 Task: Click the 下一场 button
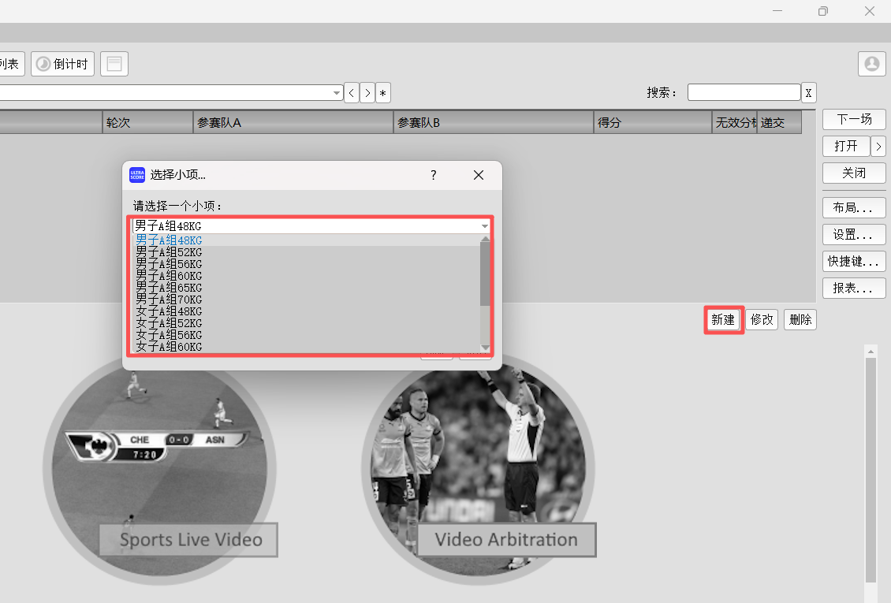(x=854, y=120)
